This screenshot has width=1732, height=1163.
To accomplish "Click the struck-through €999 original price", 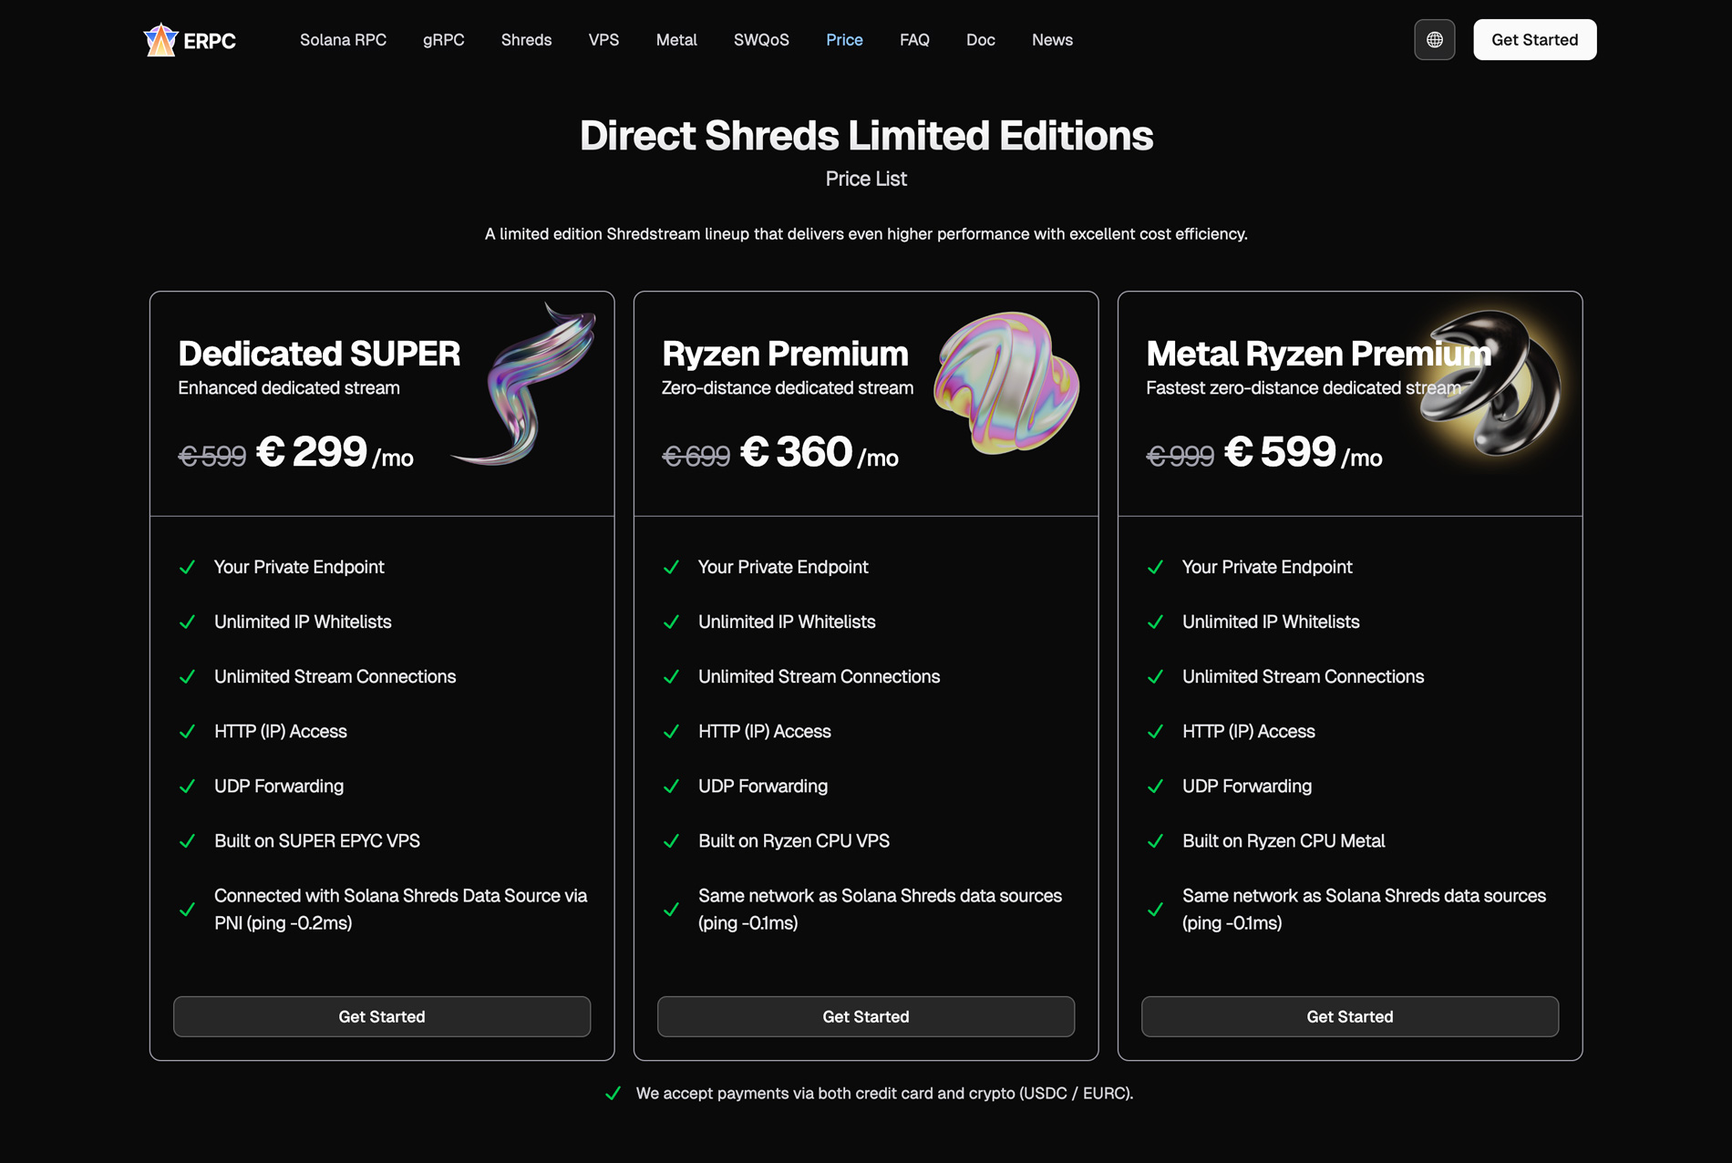I will (x=1180, y=457).
